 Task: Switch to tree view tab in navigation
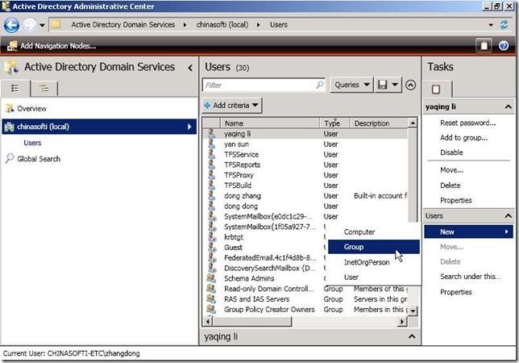coord(44,89)
